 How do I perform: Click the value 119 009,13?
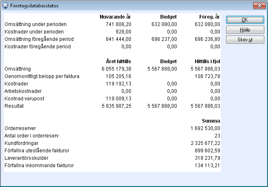[x=119, y=99]
